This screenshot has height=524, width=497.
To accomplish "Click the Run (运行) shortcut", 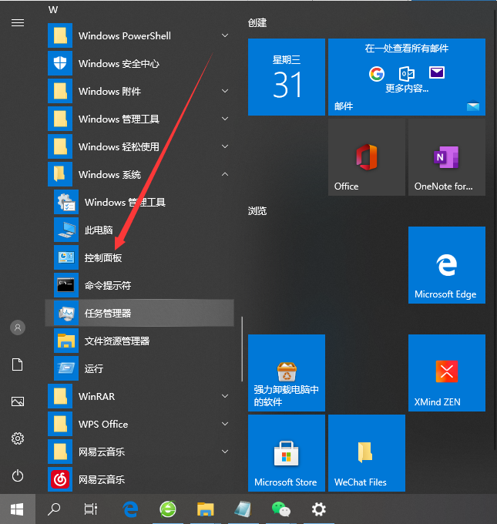I will pos(93,368).
